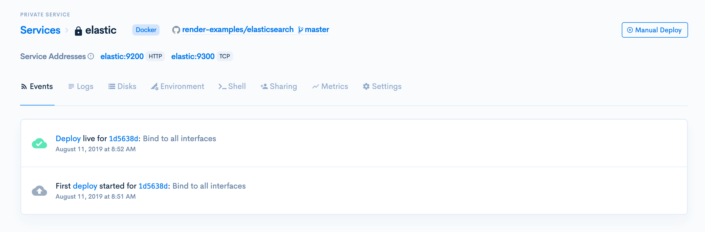Open the Settings tab
This screenshot has width=705, height=232.
click(382, 86)
